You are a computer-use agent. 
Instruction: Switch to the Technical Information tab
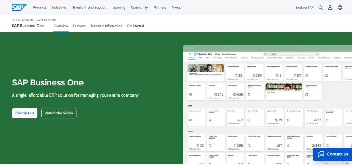(106, 26)
